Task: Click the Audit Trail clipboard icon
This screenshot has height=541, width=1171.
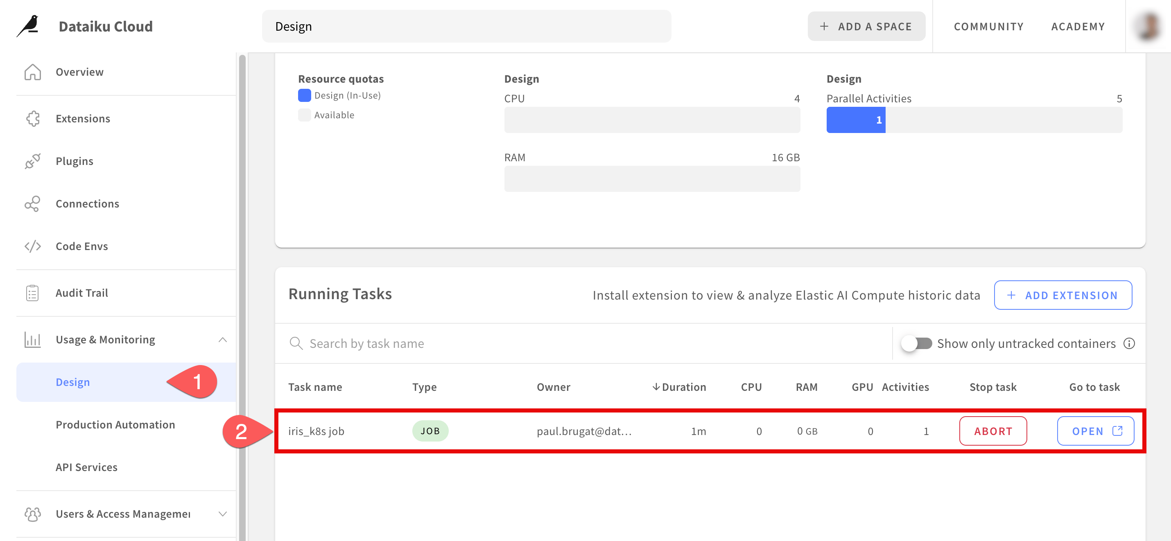Action: click(x=33, y=293)
